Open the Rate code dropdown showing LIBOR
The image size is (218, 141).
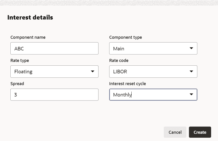pos(153,71)
